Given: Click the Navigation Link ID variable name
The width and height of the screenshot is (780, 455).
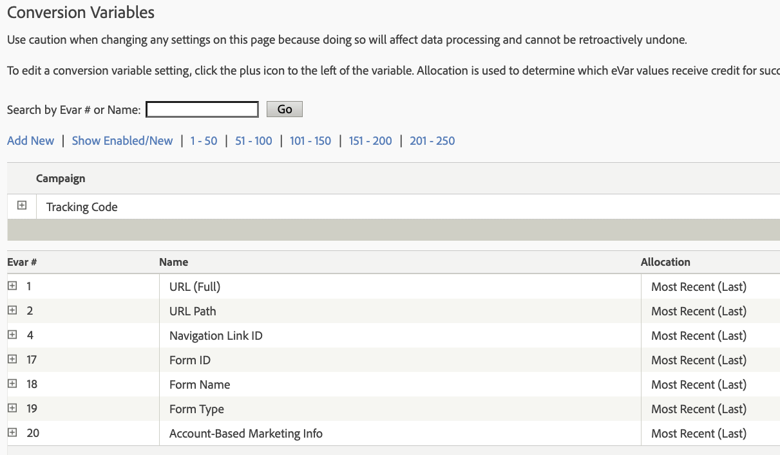Looking at the screenshot, I should (x=216, y=336).
